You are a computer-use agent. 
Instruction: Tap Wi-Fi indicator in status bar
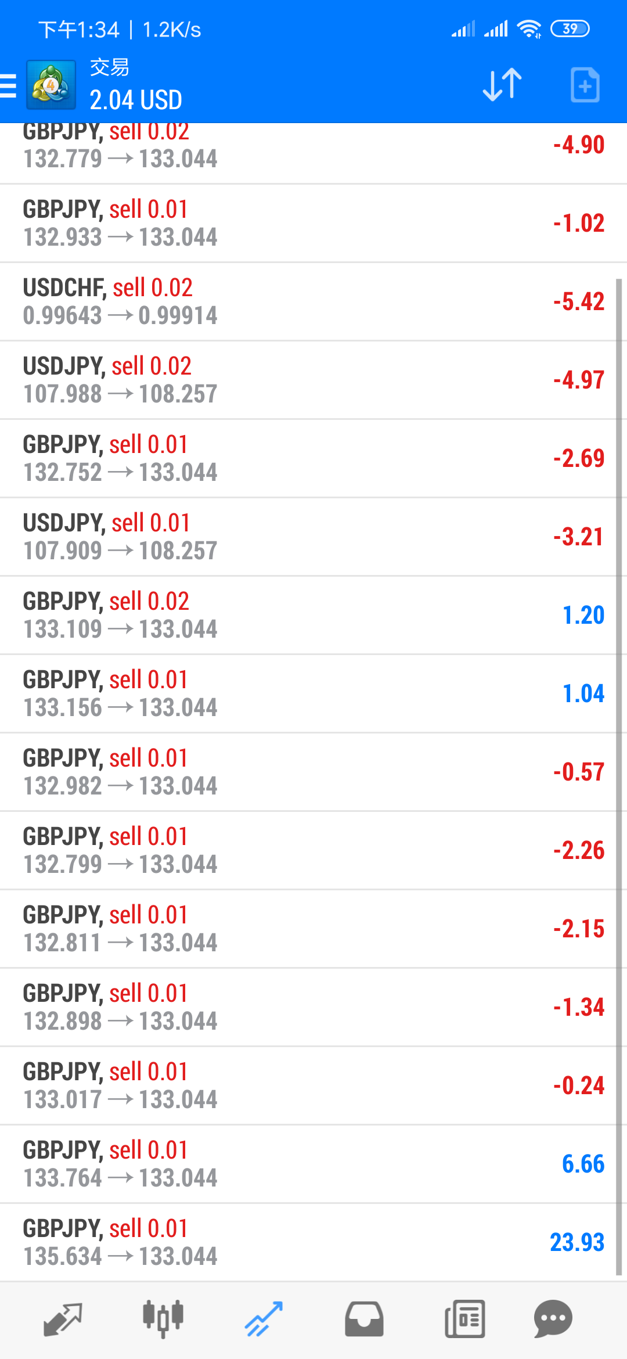tap(529, 28)
